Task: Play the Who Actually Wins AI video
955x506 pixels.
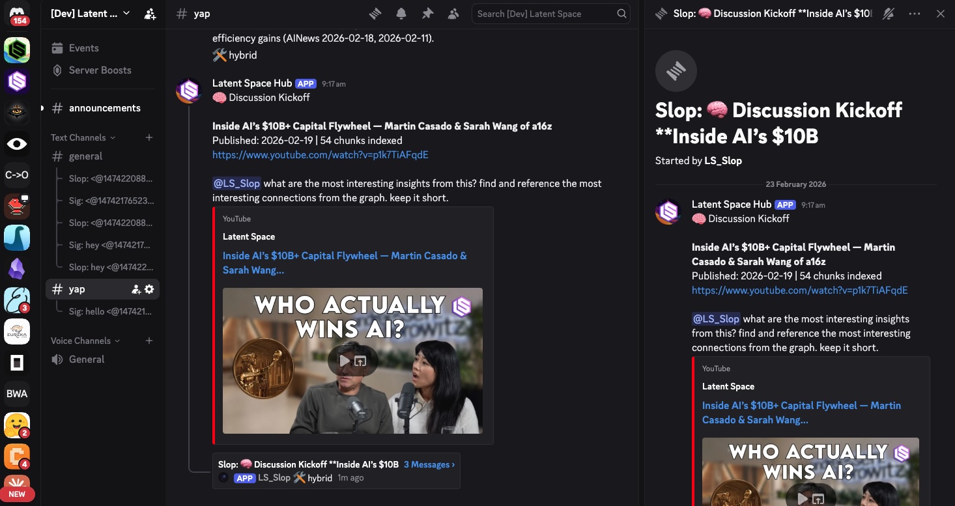Action: click(x=344, y=361)
